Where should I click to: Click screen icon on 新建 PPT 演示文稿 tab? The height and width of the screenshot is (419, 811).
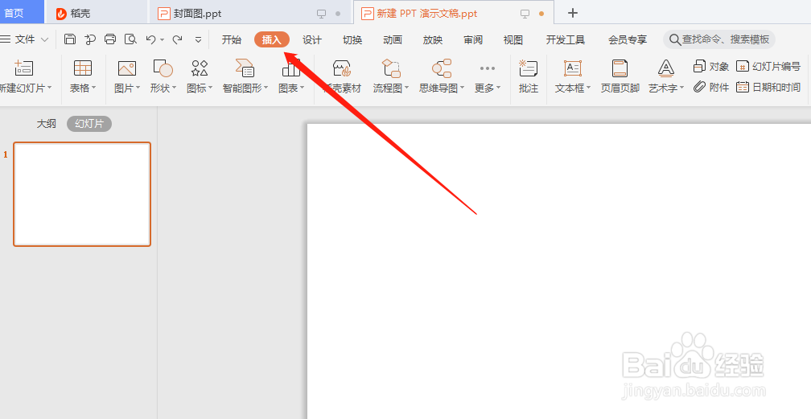(525, 14)
